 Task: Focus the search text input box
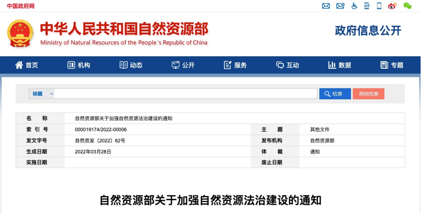point(186,94)
